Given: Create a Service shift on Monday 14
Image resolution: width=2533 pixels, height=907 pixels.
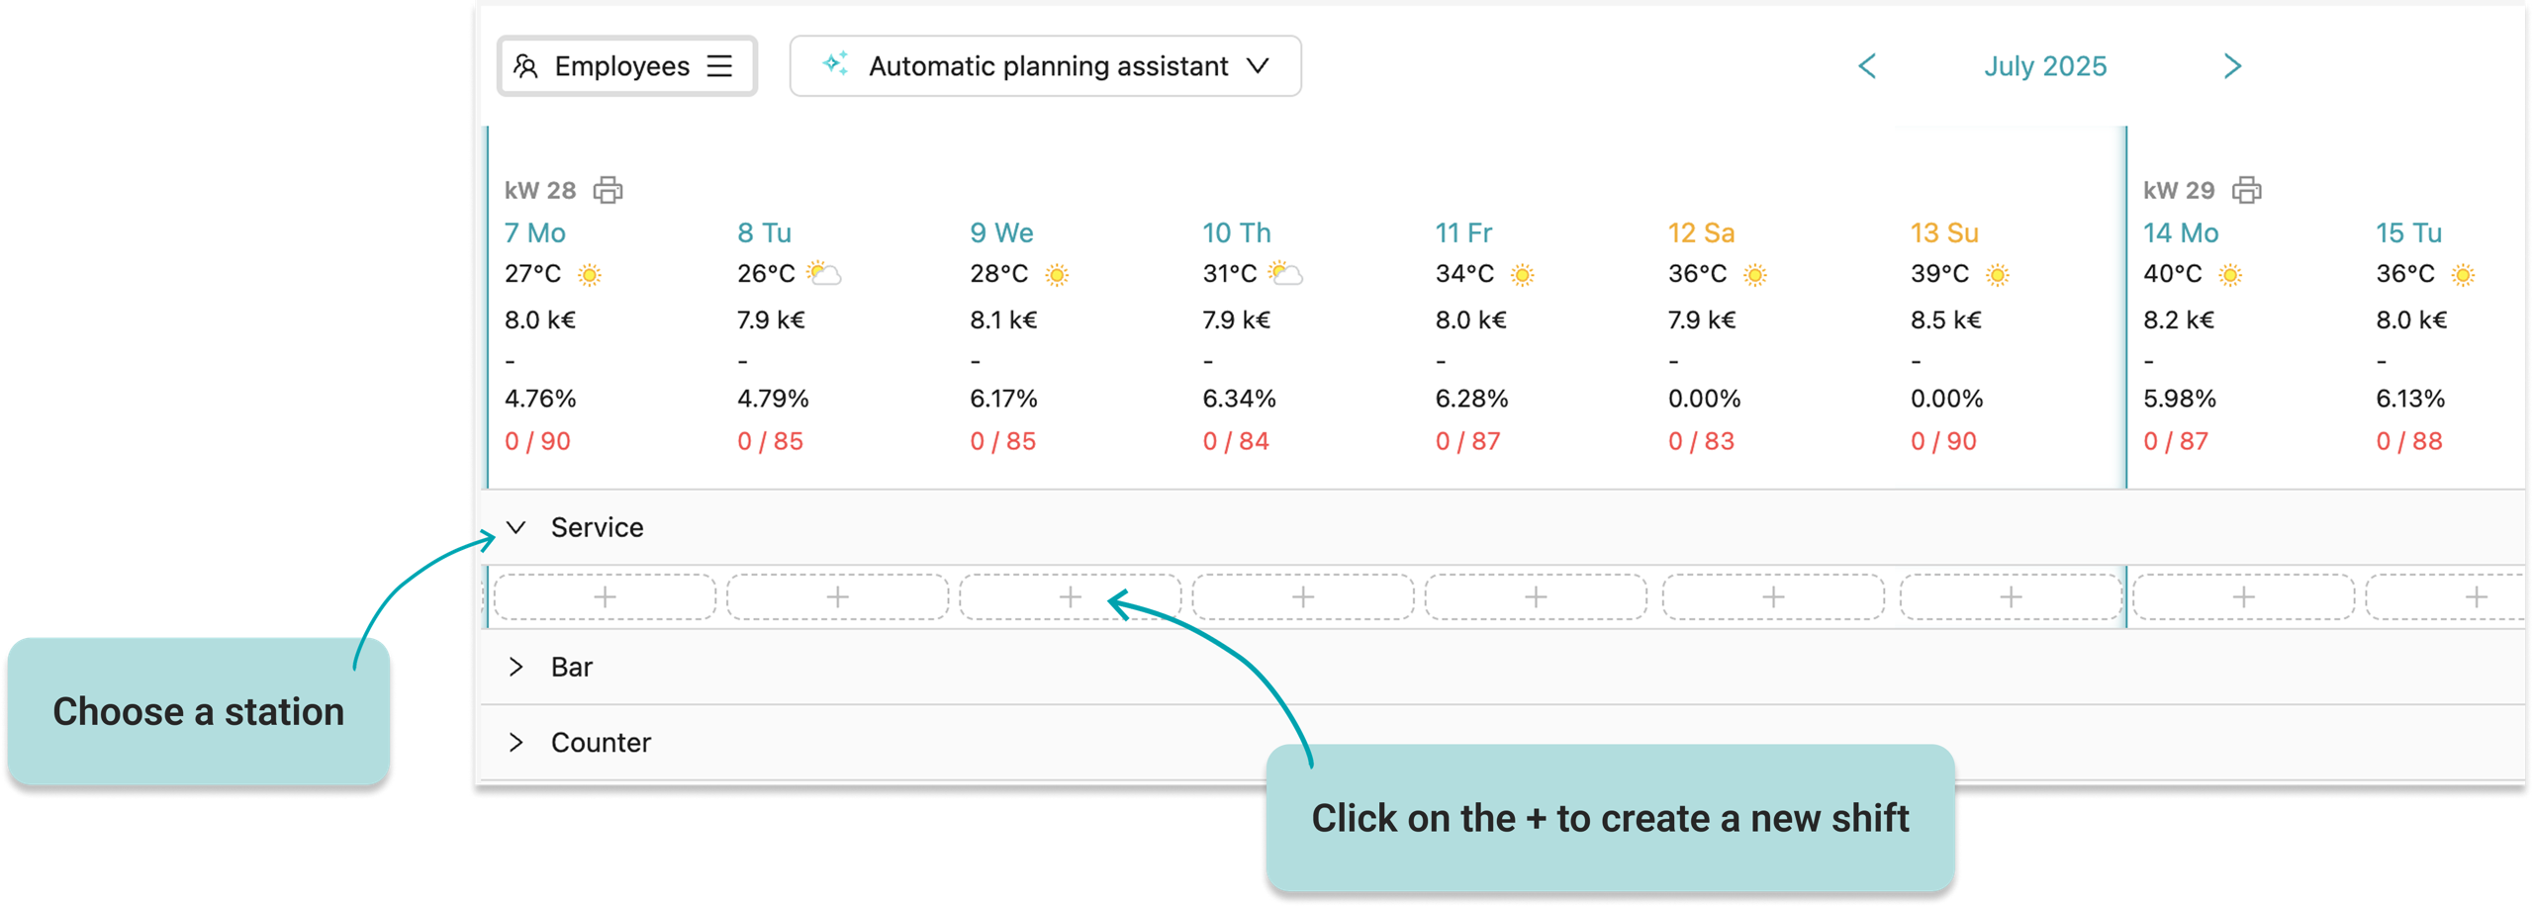Looking at the screenshot, I should coord(2243,597).
